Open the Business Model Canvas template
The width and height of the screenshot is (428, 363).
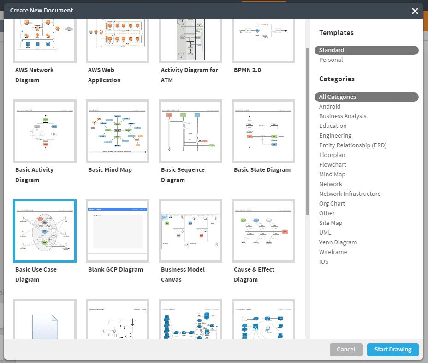(190, 231)
